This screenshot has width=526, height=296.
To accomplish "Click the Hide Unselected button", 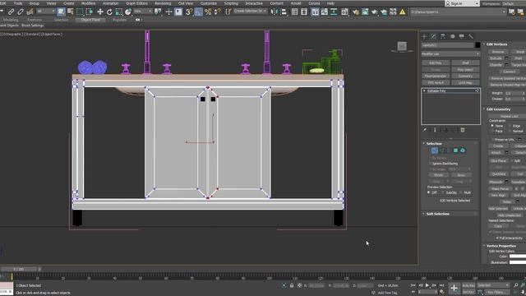I will [510, 215].
